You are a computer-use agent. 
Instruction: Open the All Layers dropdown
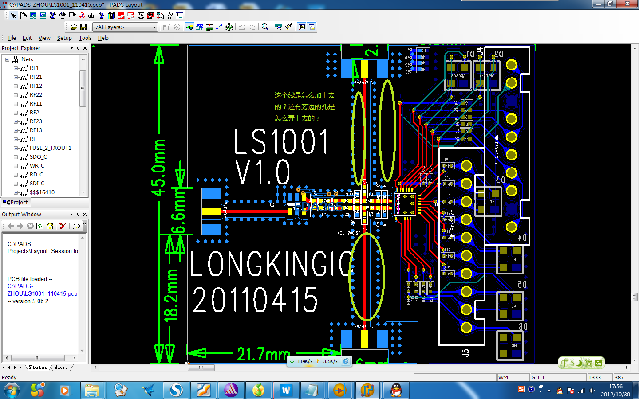pos(125,27)
